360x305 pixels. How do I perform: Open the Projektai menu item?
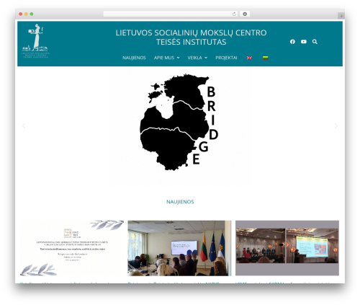tap(226, 58)
